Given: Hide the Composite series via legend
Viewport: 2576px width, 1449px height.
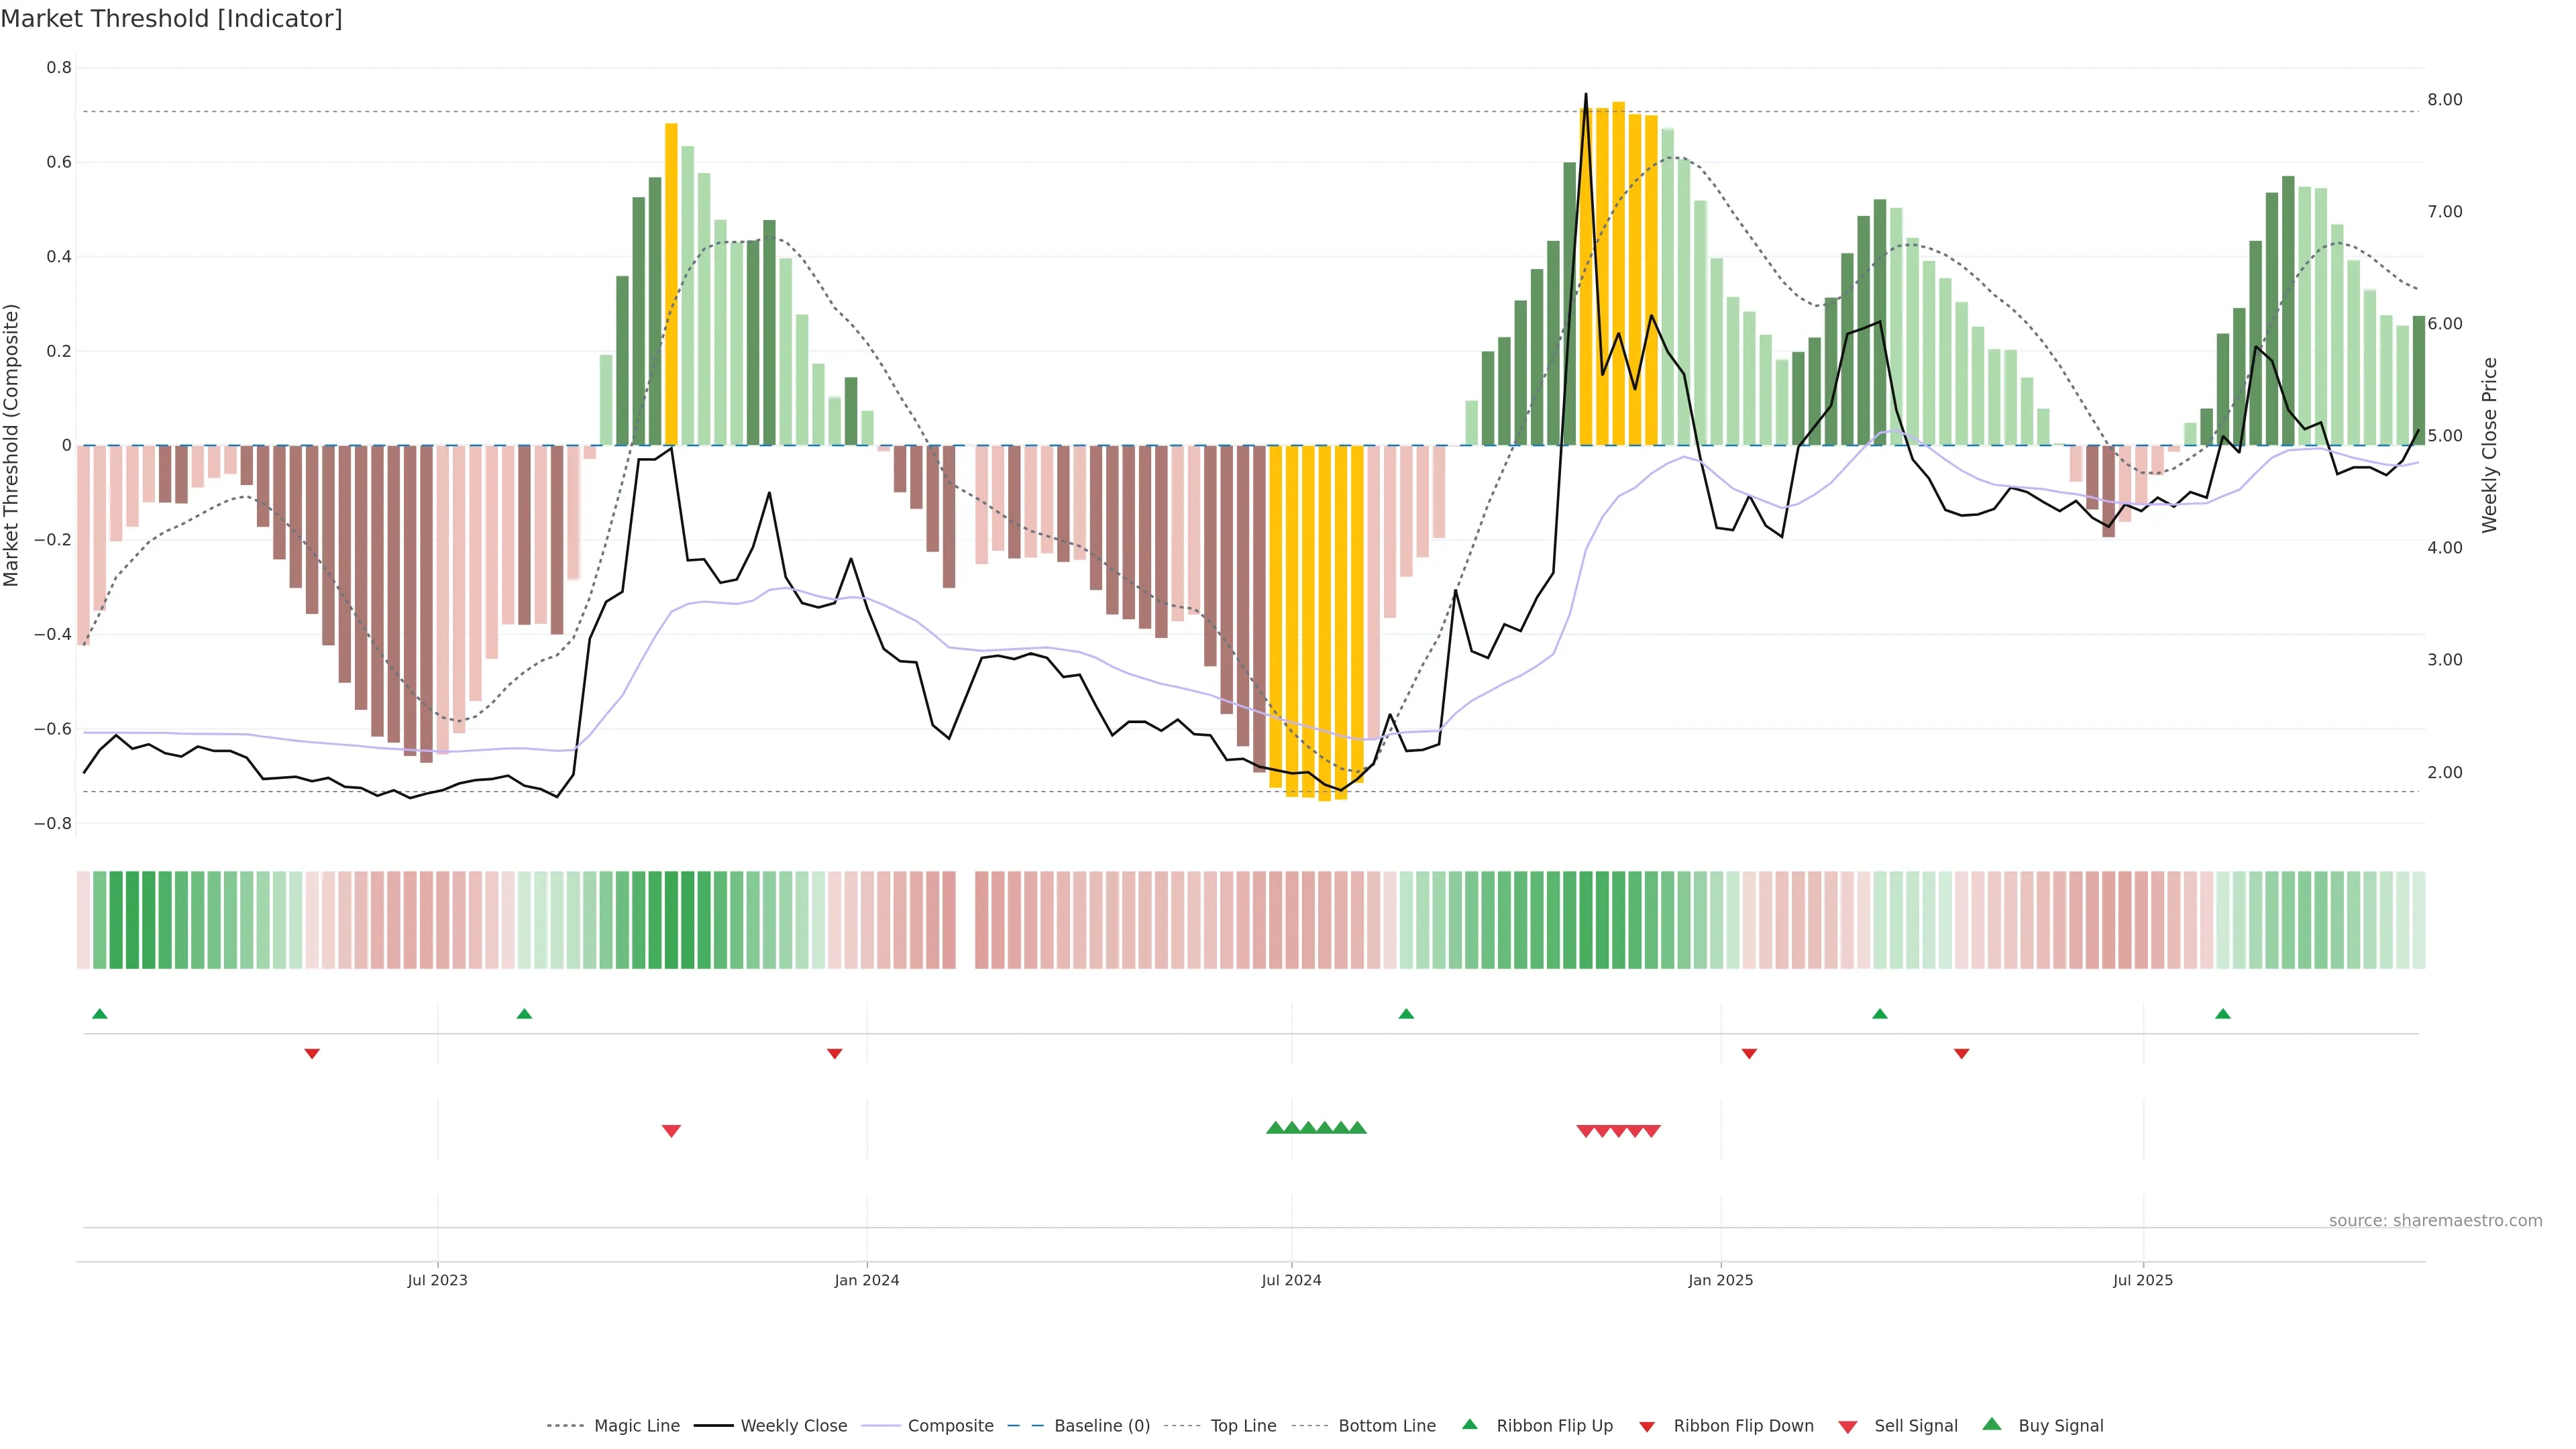Looking at the screenshot, I should (x=950, y=1426).
